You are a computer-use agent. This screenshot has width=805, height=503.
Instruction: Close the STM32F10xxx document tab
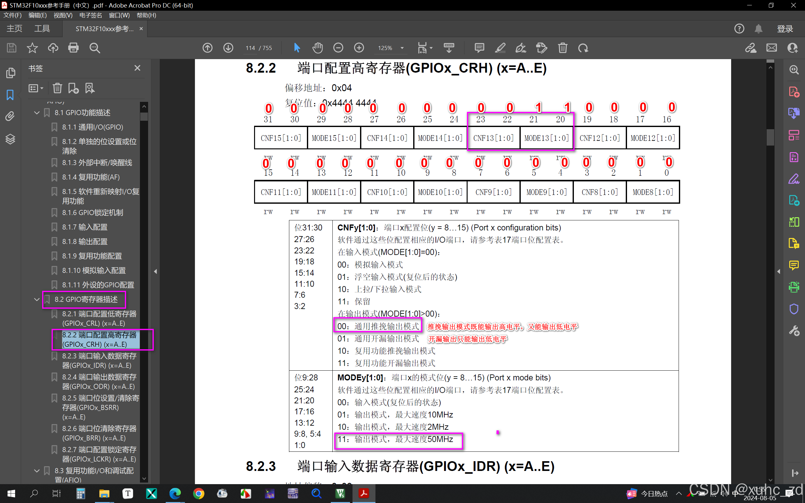click(x=141, y=29)
